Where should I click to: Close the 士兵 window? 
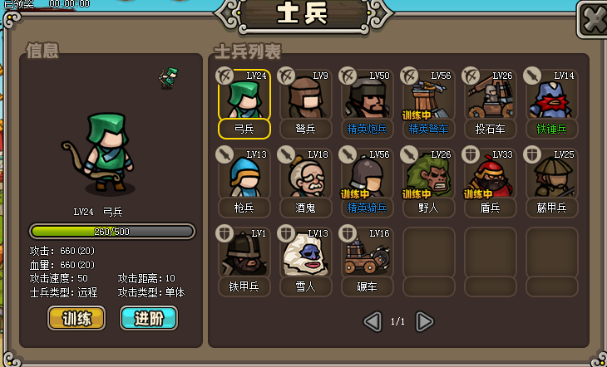(592, 18)
